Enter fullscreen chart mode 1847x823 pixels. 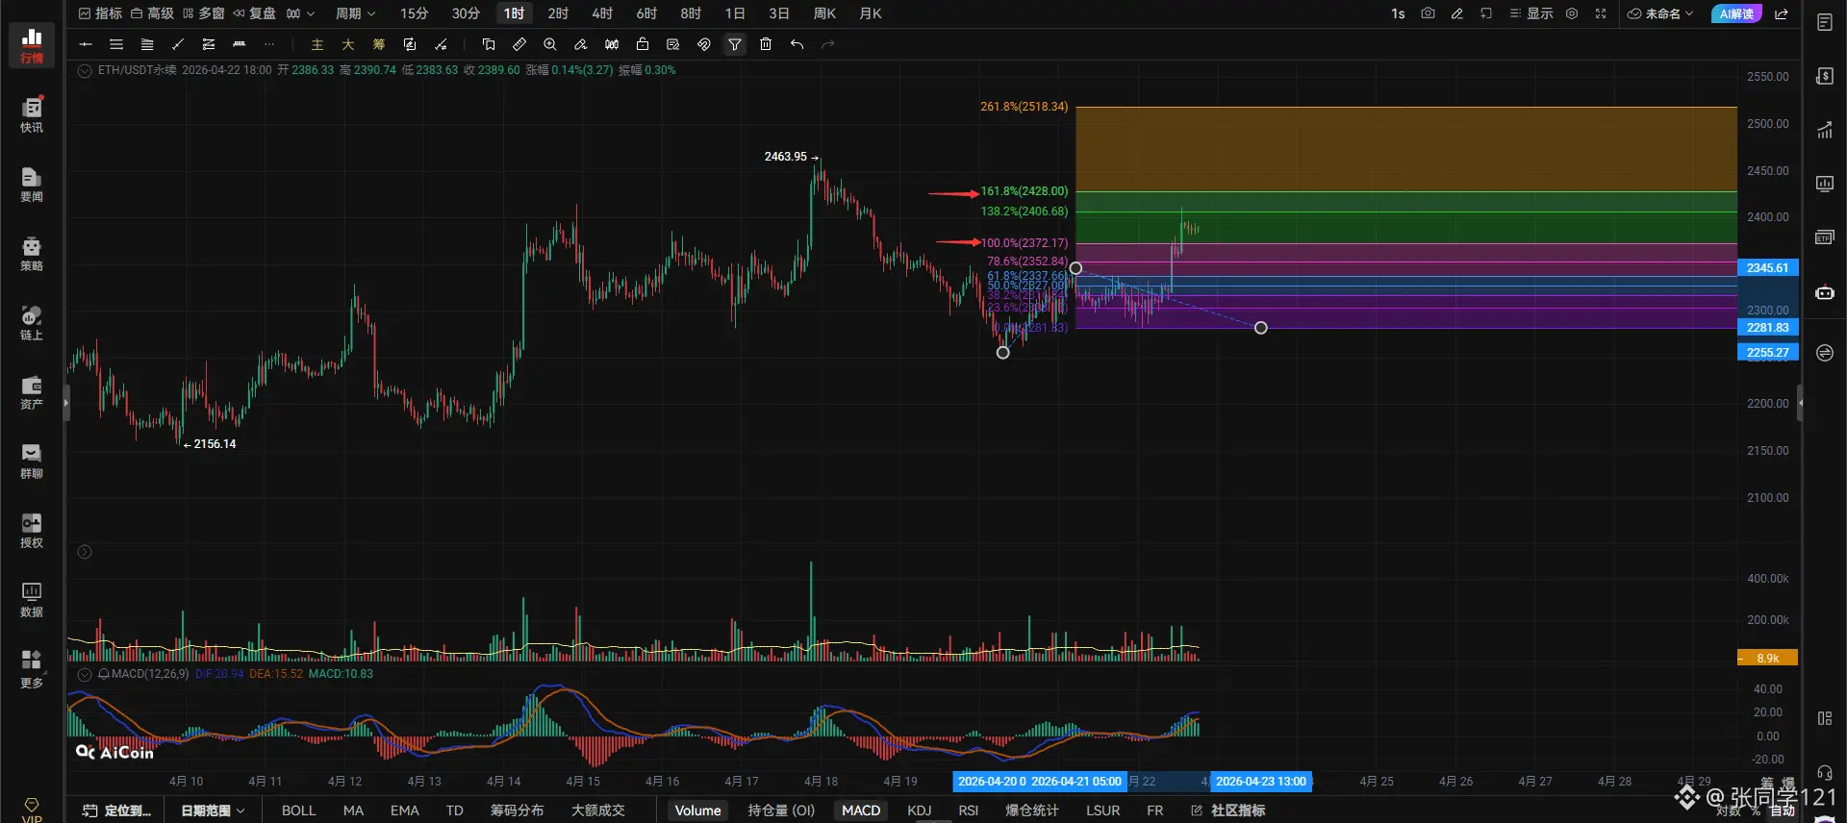(1601, 13)
